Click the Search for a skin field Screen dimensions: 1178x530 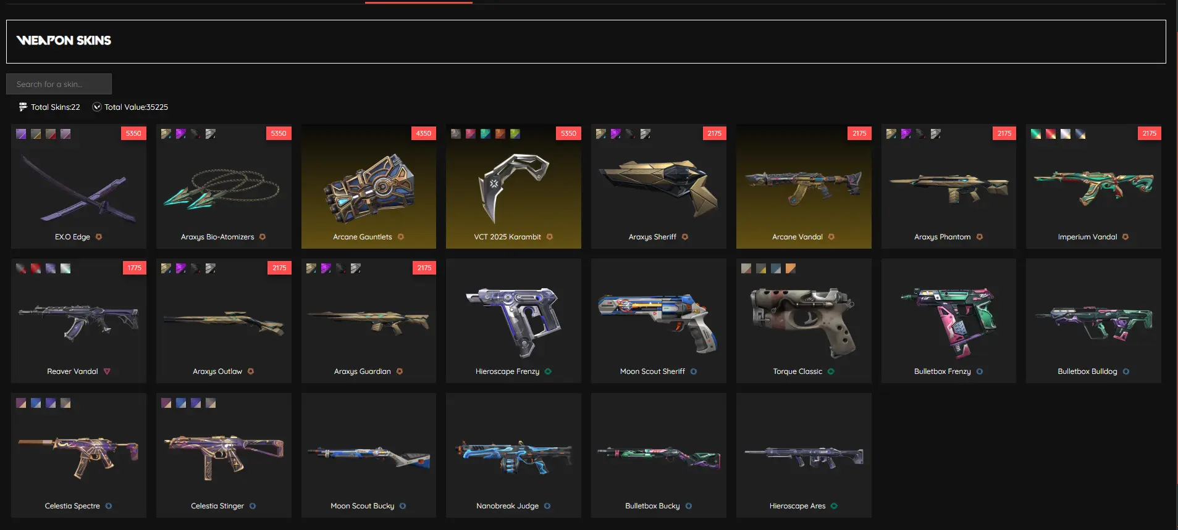[59, 84]
